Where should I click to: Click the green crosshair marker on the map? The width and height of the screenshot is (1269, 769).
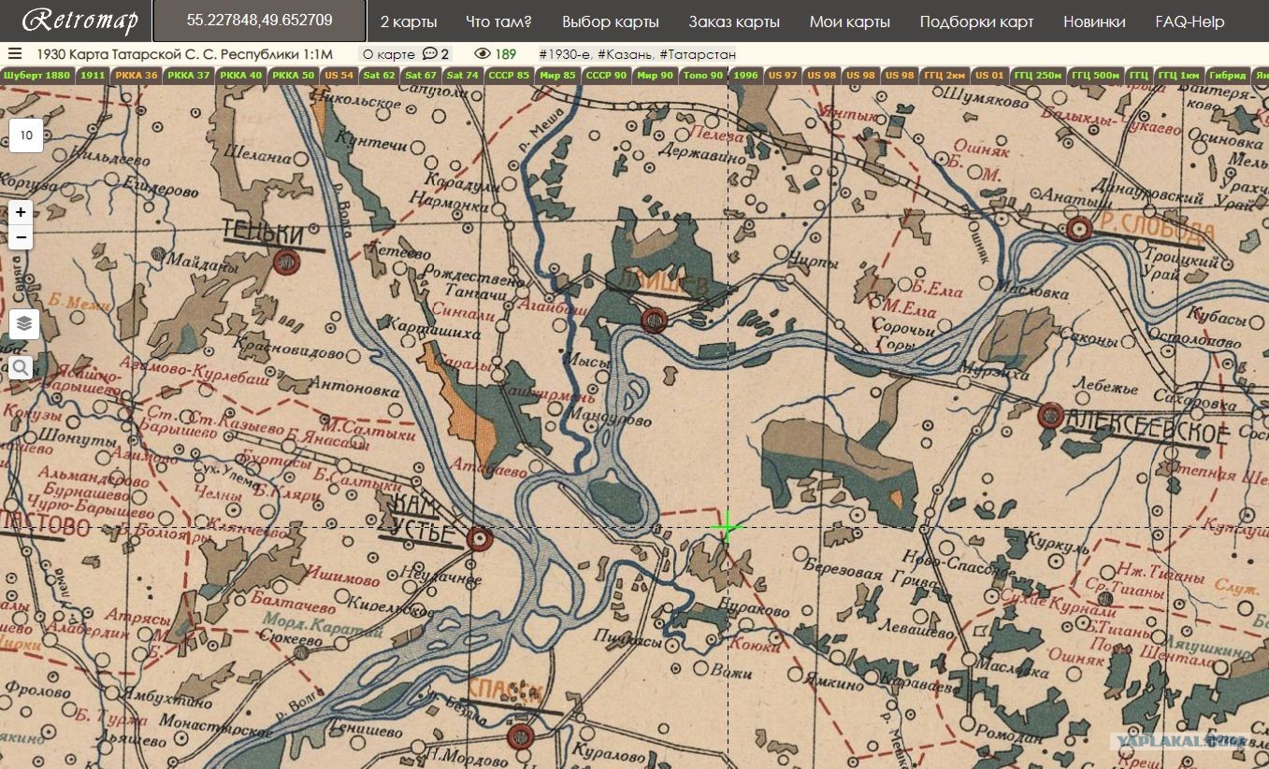727,527
